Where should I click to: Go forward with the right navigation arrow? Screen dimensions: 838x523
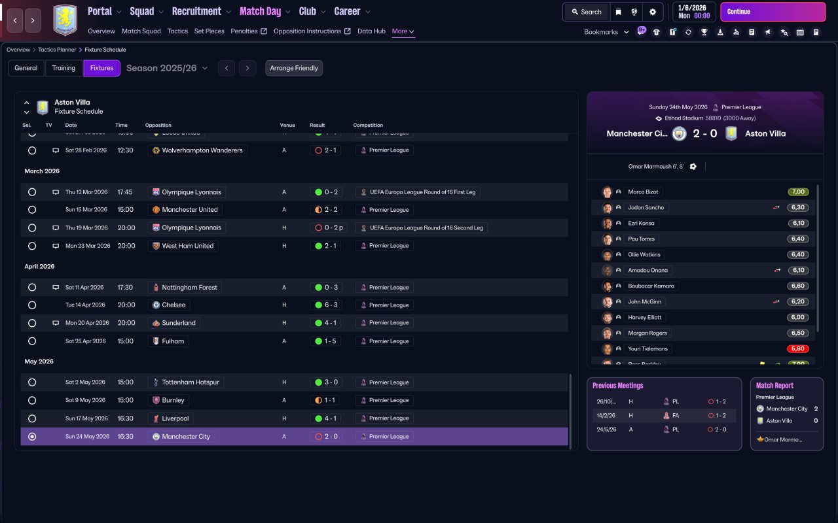[33, 20]
